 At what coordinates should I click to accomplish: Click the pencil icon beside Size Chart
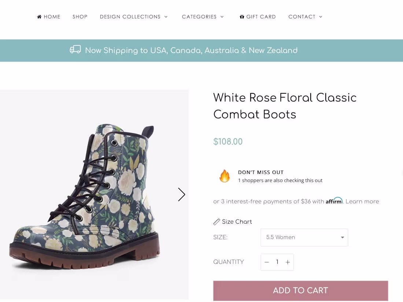[216, 221]
